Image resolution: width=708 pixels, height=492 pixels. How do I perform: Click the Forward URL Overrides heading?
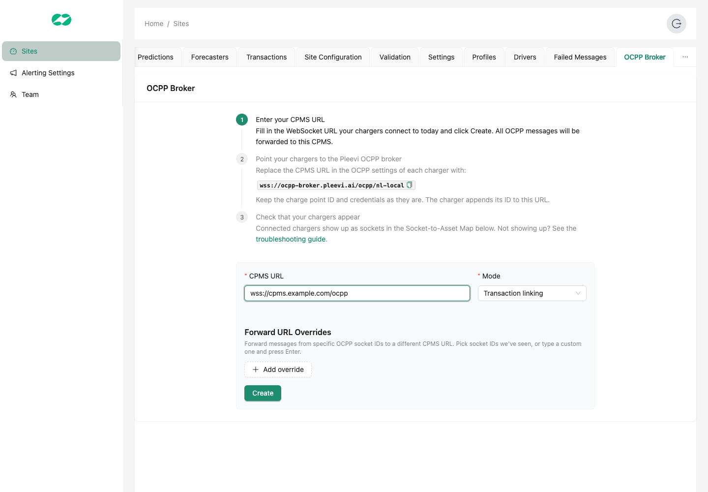click(288, 332)
